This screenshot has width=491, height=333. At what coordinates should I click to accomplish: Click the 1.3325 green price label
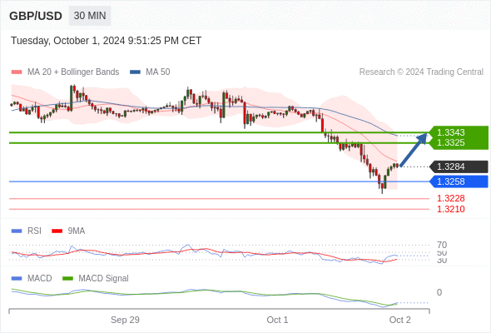pos(450,142)
